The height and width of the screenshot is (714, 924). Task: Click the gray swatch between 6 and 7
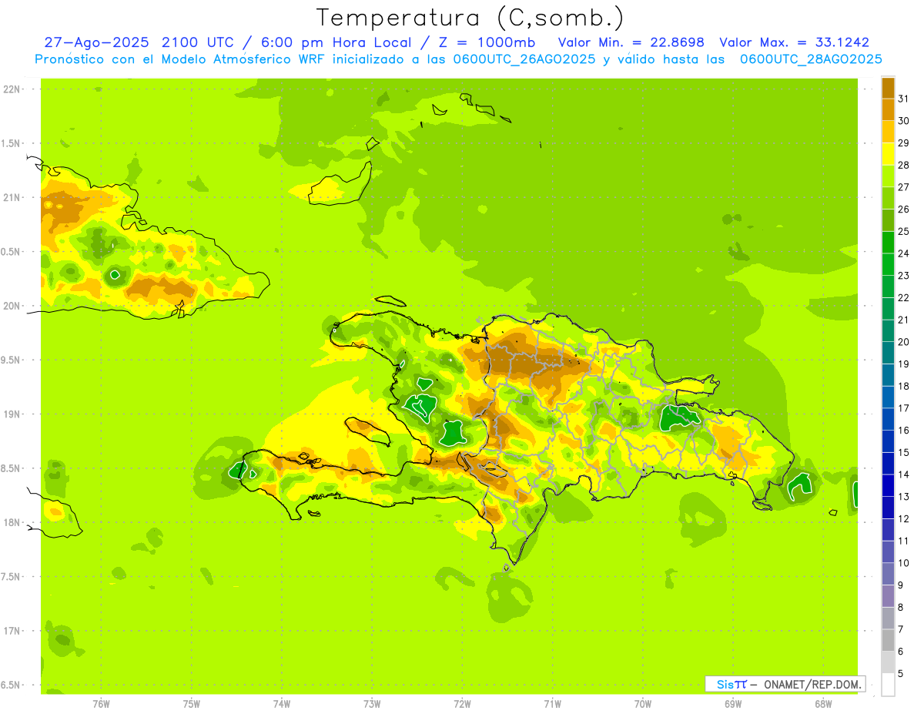pyautogui.click(x=888, y=641)
